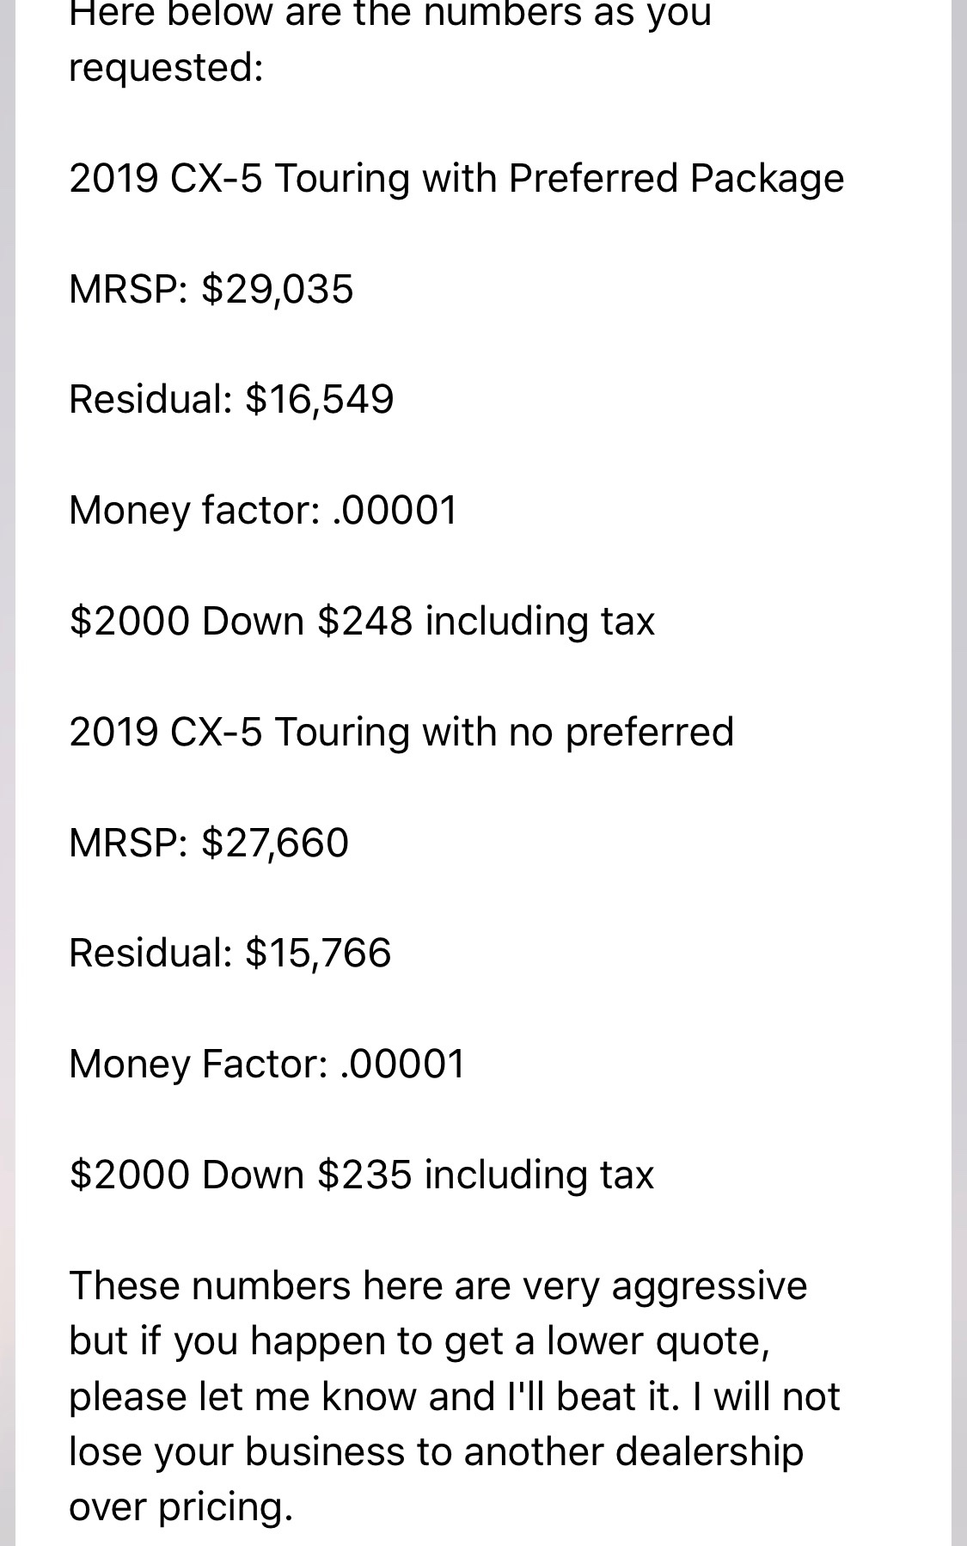Tap the 'I'll beat it' text

(589, 1396)
